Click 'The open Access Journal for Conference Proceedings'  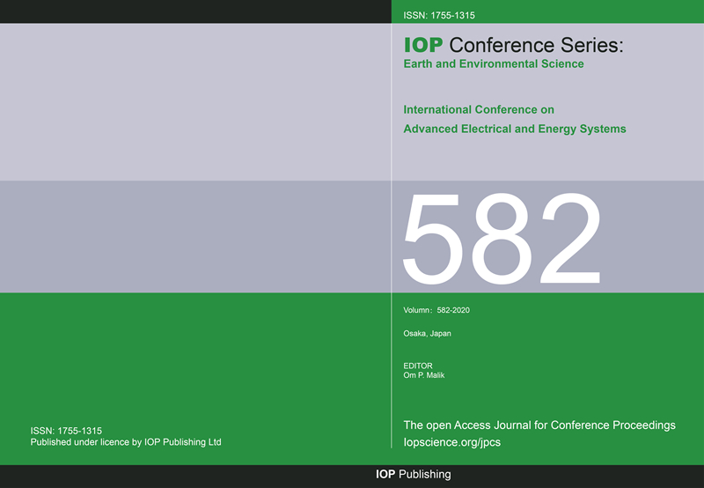point(539,425)
